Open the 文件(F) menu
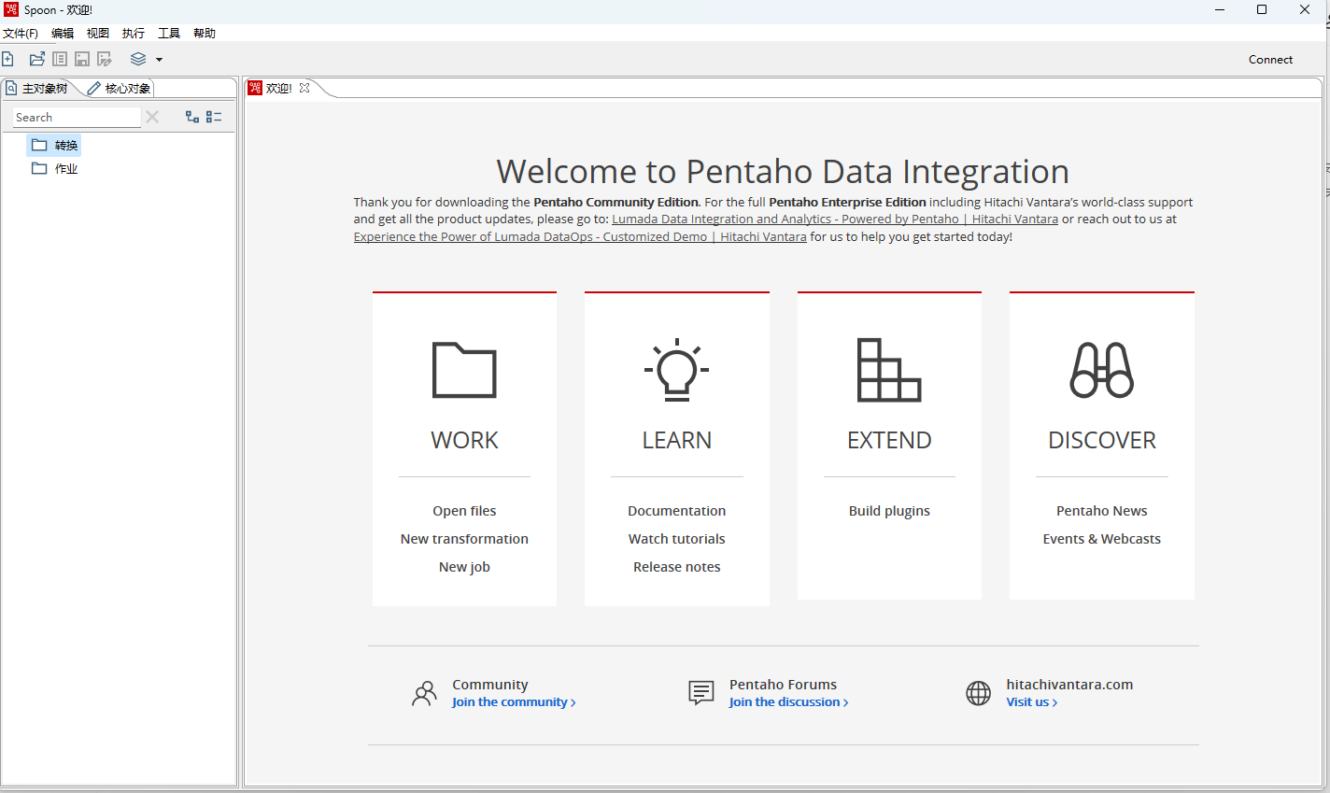 tap(21, 33)
